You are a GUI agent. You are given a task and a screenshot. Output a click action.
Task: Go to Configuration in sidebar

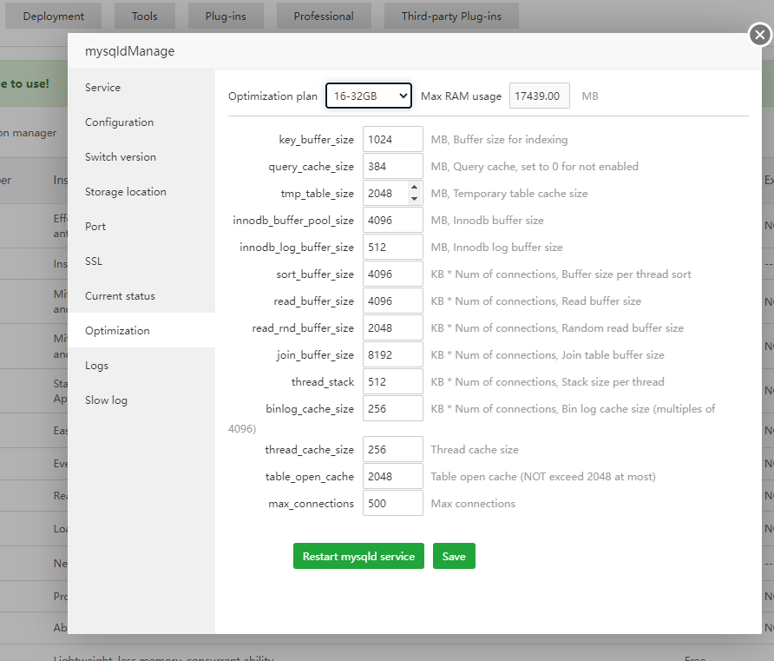(x=119, y=122)
